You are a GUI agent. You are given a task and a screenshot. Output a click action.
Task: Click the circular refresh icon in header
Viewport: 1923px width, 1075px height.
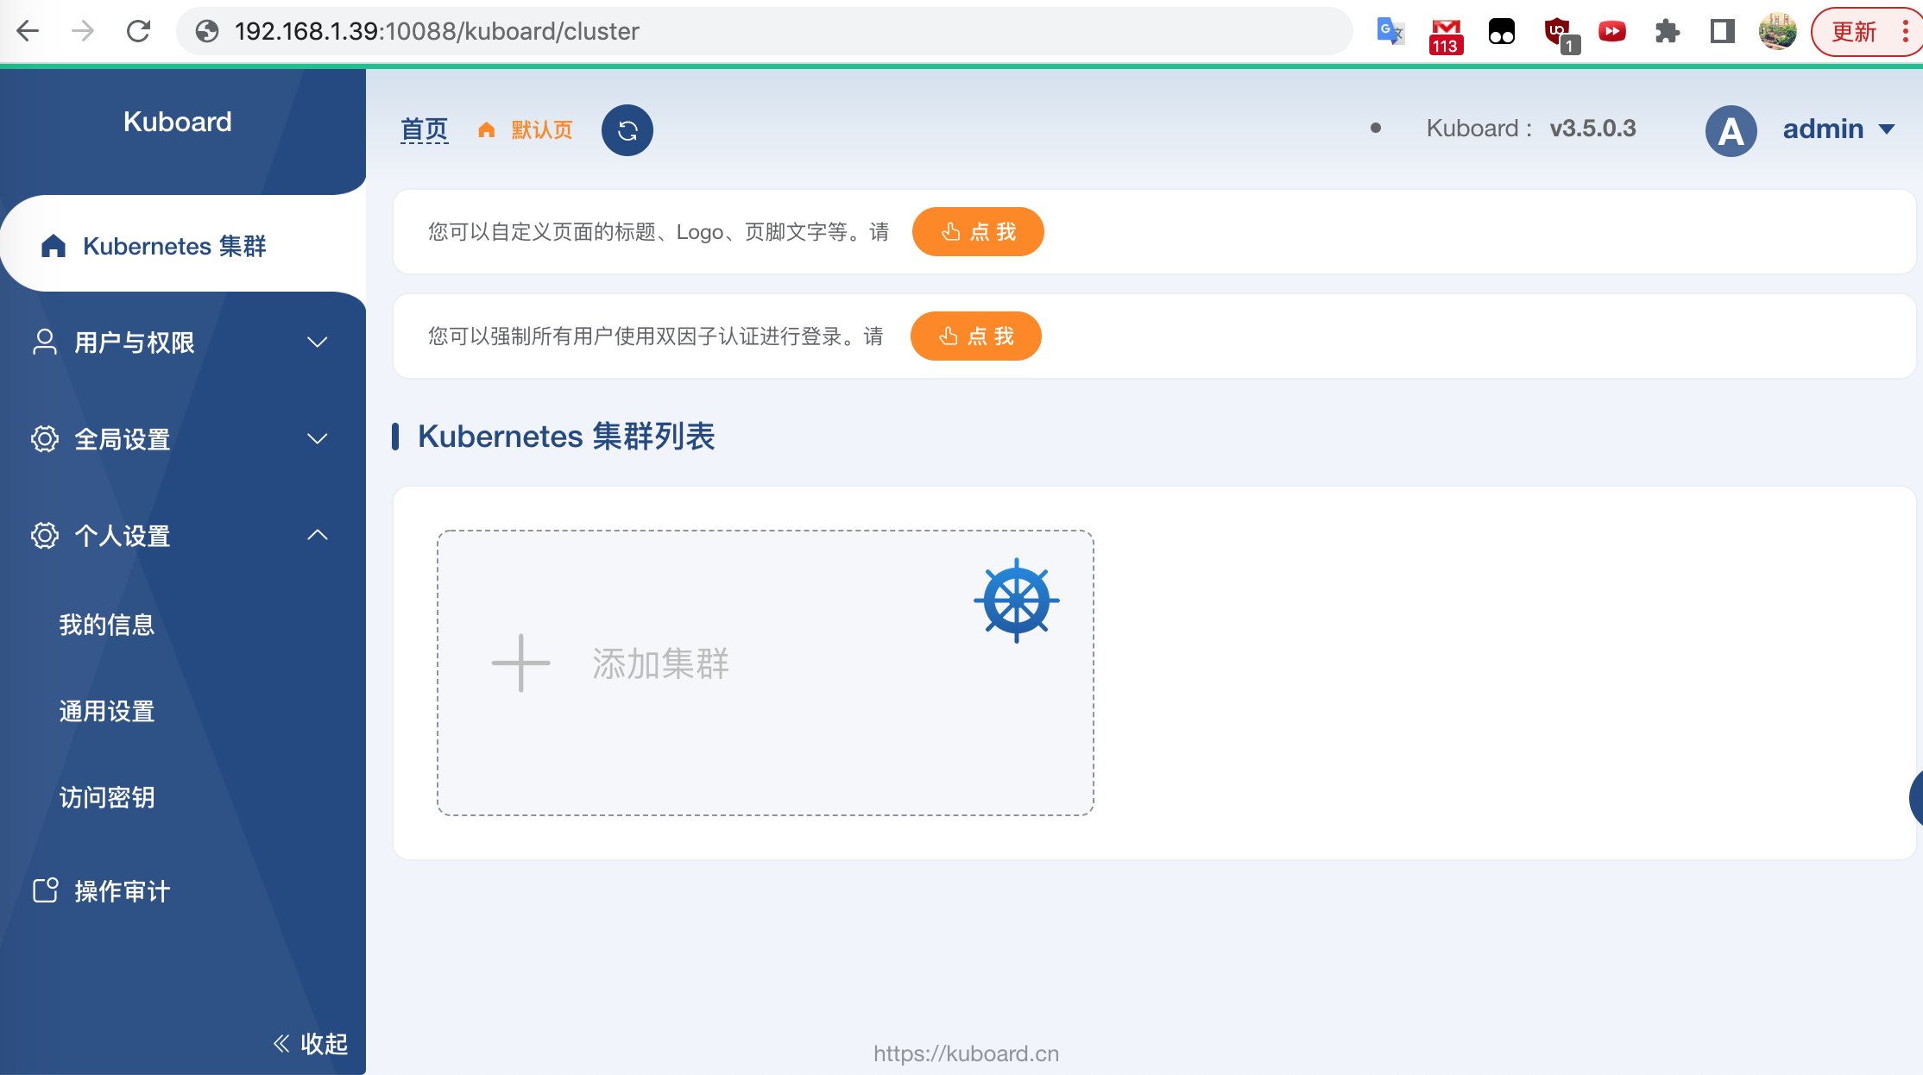tap(627, 130)
